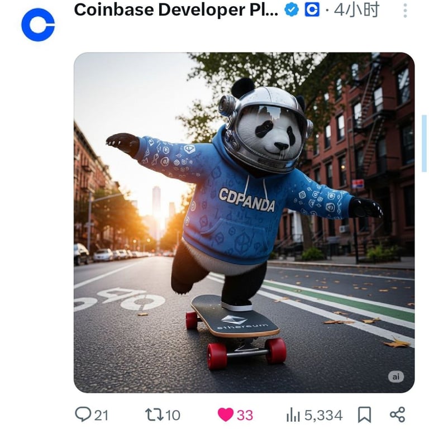Click the retweet arrows icon
The height and width of the screenshot is (429, 429).
coord(154,414)
